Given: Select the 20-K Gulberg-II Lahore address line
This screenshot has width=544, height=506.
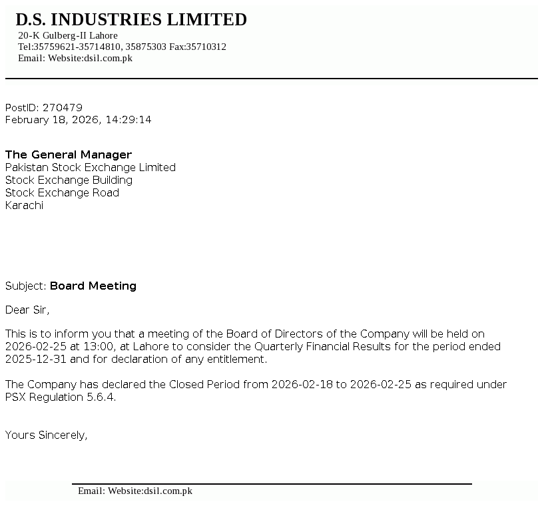Looking at the screenshot, I should (x=68, y=35).
